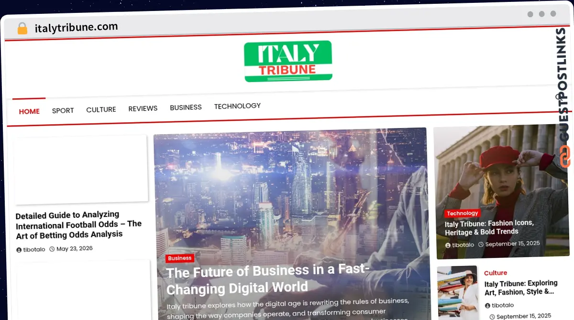
Task: Open The Future of Business article headline
Action: 268,279
